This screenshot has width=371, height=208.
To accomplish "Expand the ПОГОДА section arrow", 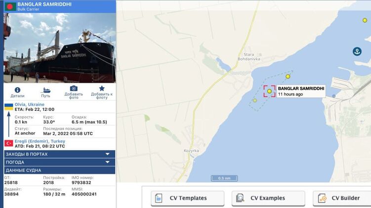I will click(107, 162).
